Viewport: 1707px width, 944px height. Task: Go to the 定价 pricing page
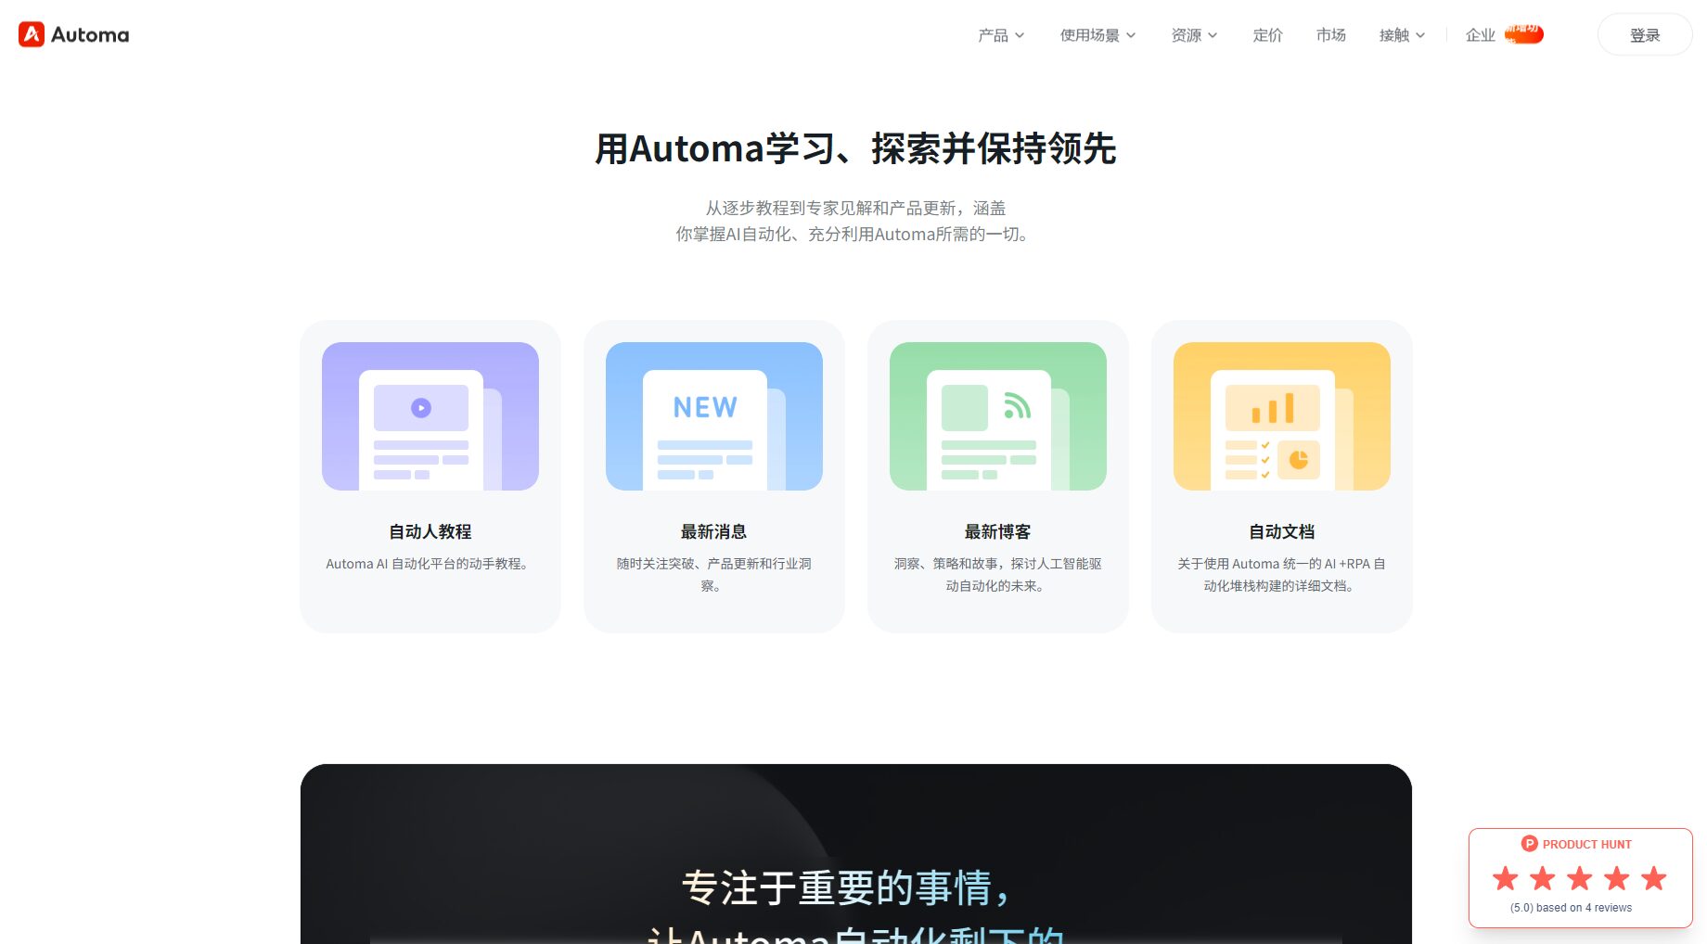click(x=1267, y=35)
